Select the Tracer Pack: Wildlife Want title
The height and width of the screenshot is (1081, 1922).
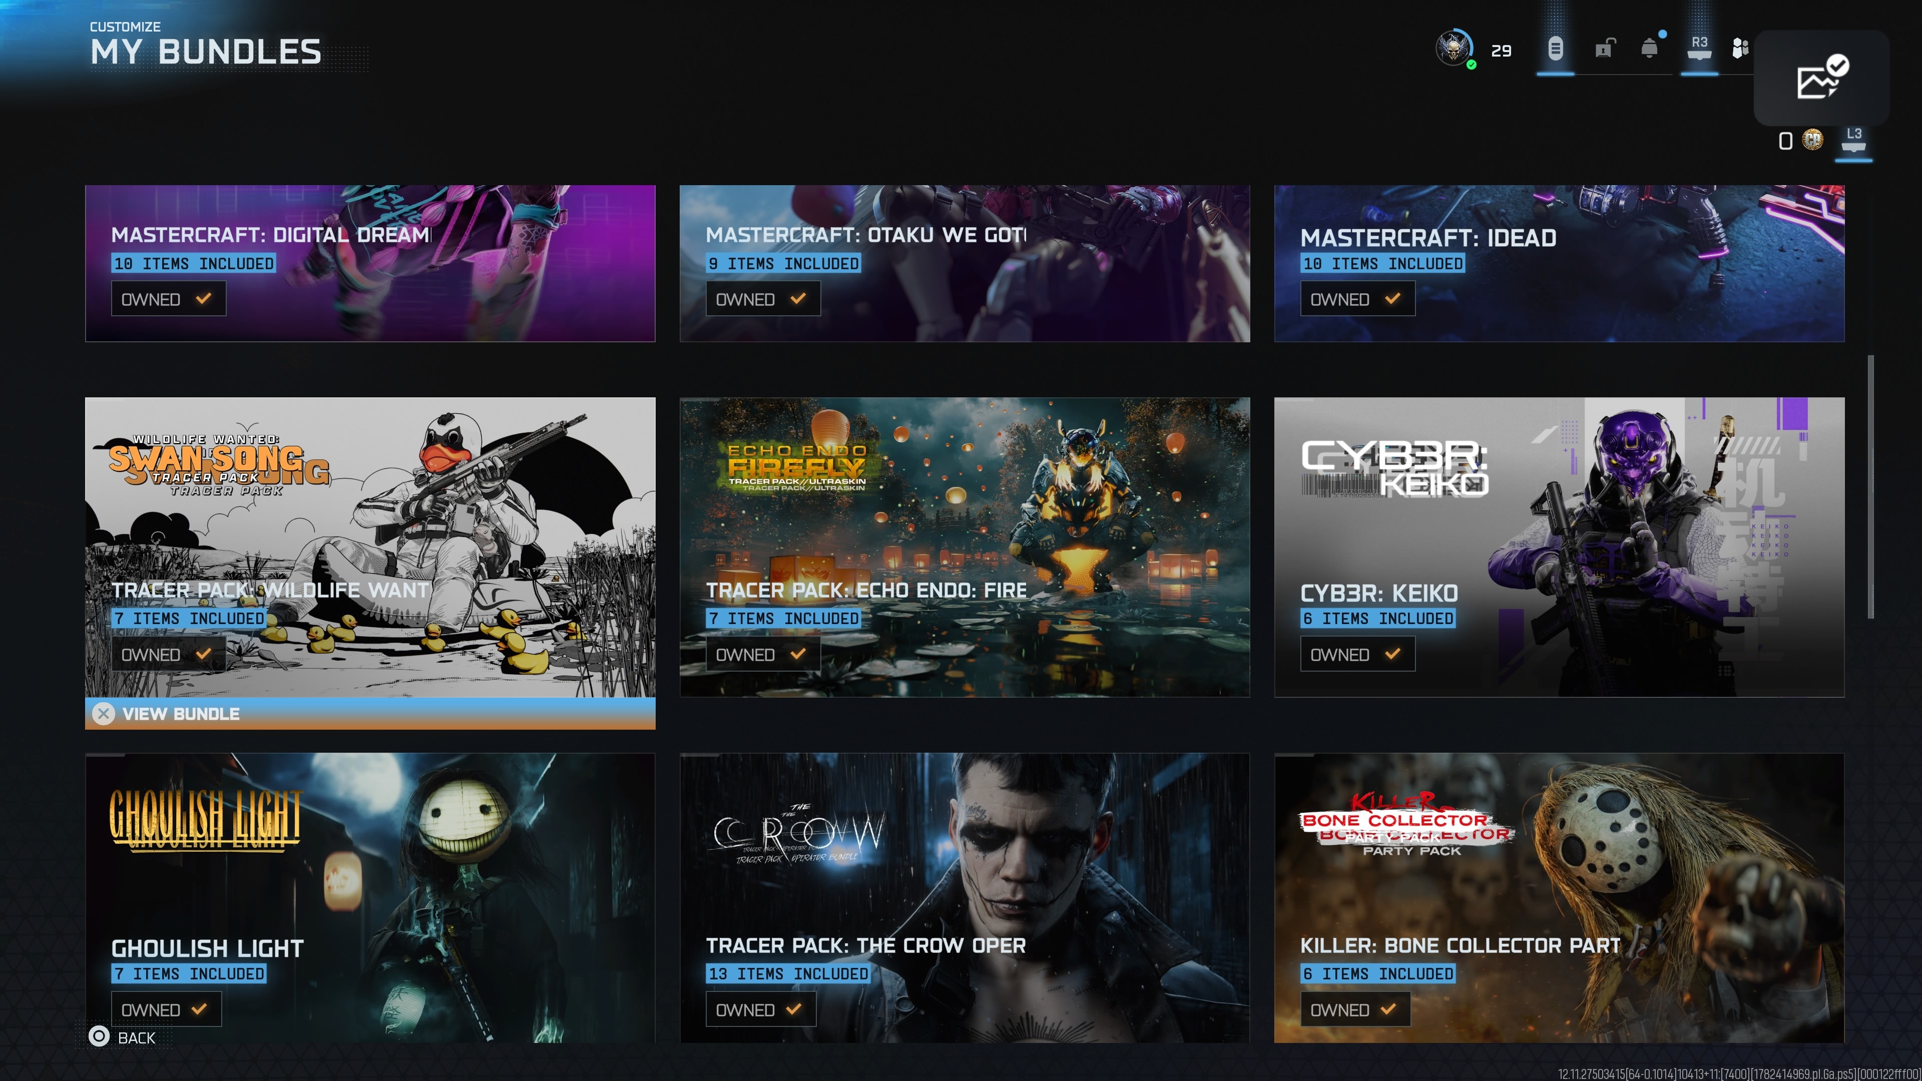tap(272, 590)
